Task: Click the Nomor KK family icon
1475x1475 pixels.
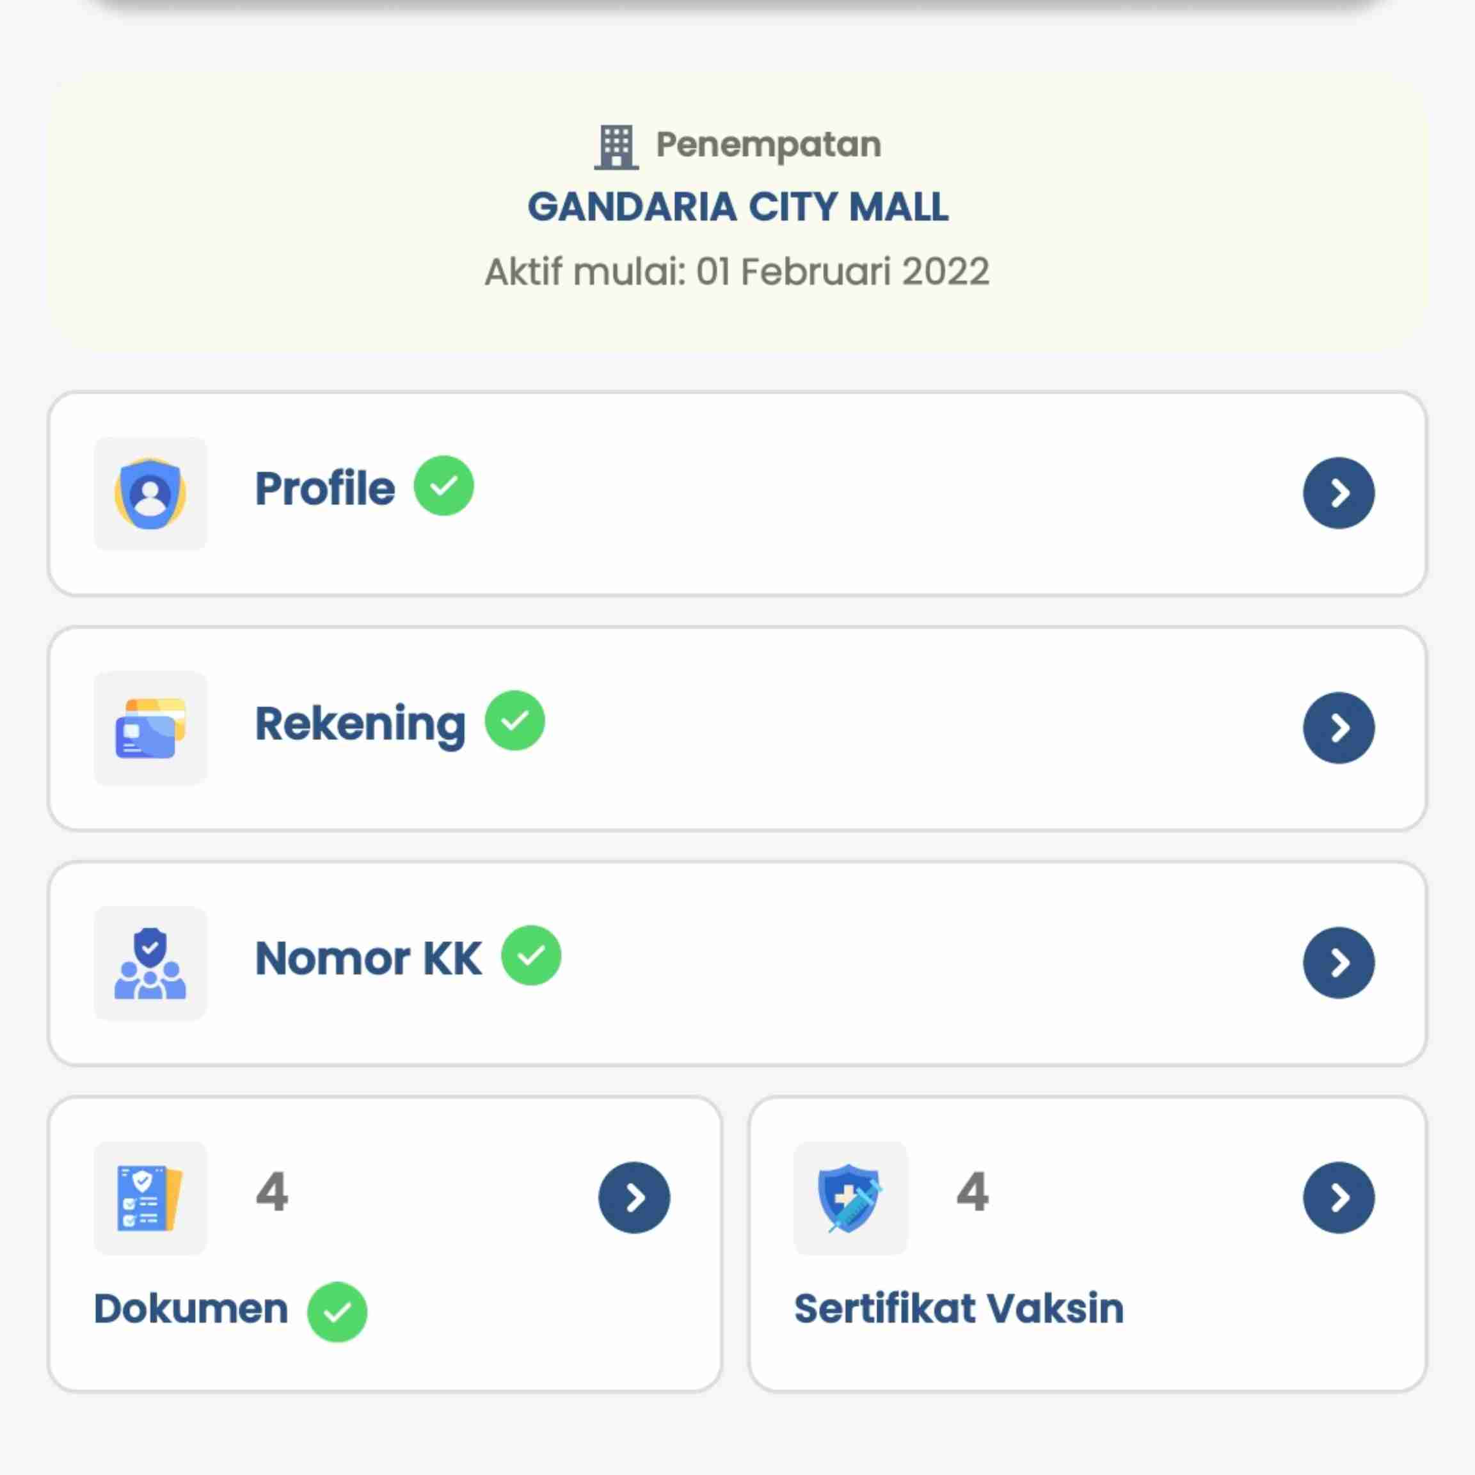Action: (150, 962)
